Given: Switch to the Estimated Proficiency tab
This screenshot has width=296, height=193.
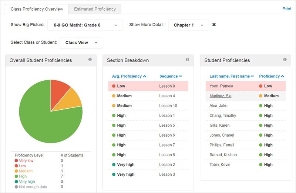Looking at the screenshot, I should pyautogui.click(x=95, y=9).
